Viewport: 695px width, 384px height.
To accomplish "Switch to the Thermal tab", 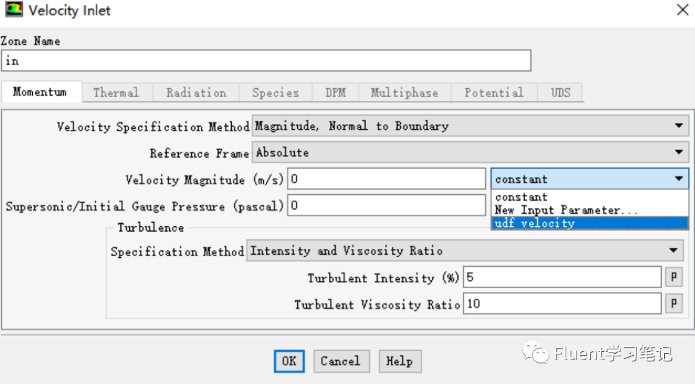I will click(x=116, y=92).
